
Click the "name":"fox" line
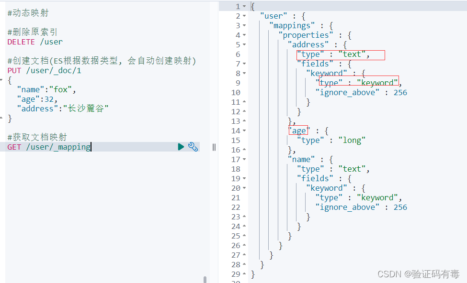coord(46,89)
